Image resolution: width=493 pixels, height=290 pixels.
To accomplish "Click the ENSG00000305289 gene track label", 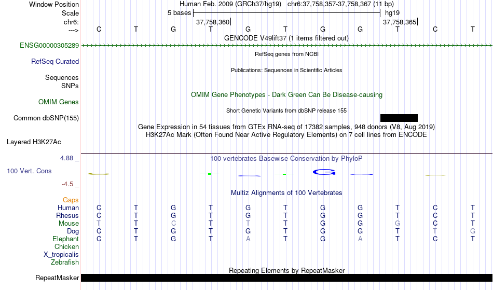I will pos(49,46).
